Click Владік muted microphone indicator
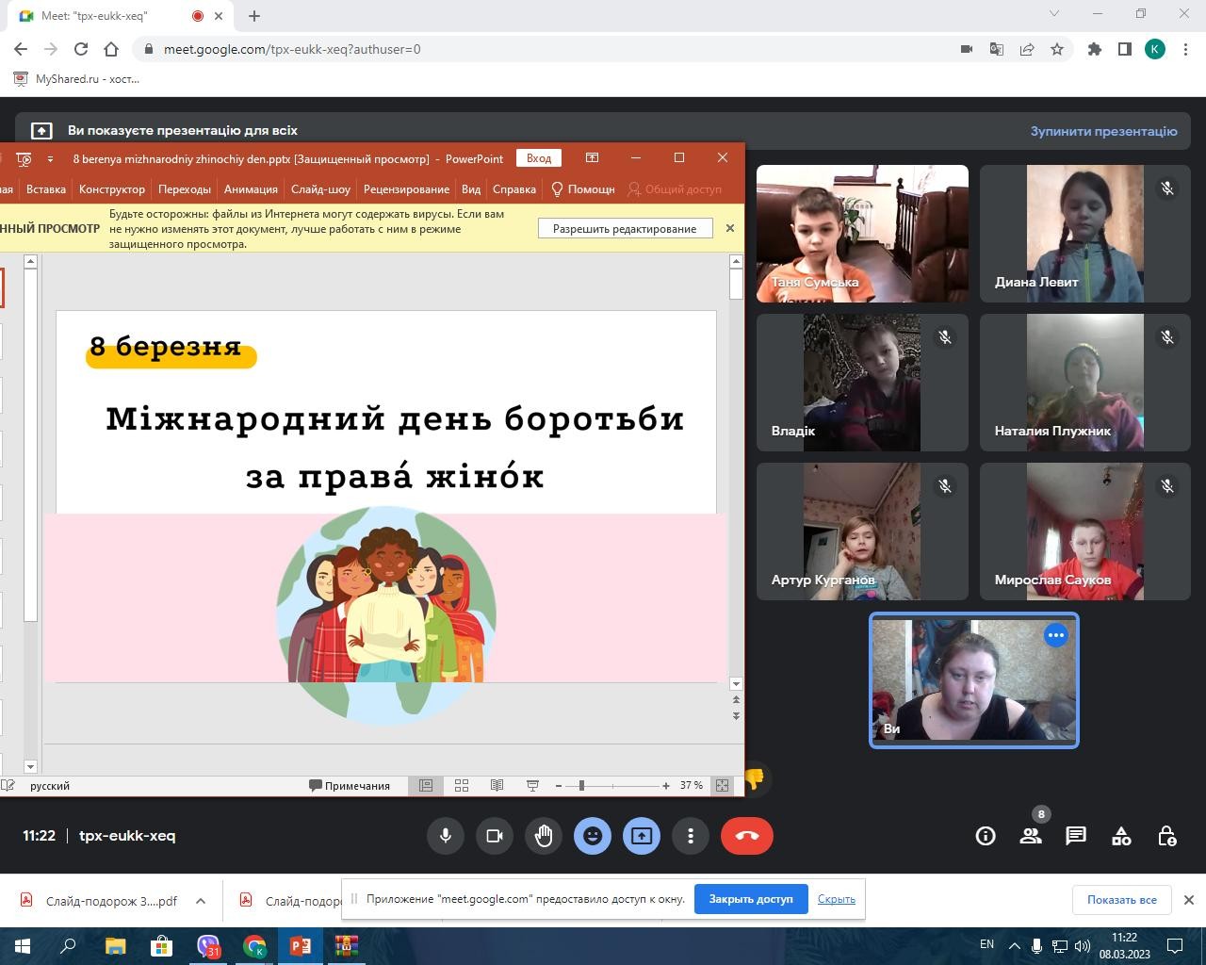The width and height of the screenshot is (1206, 965). 945,337
